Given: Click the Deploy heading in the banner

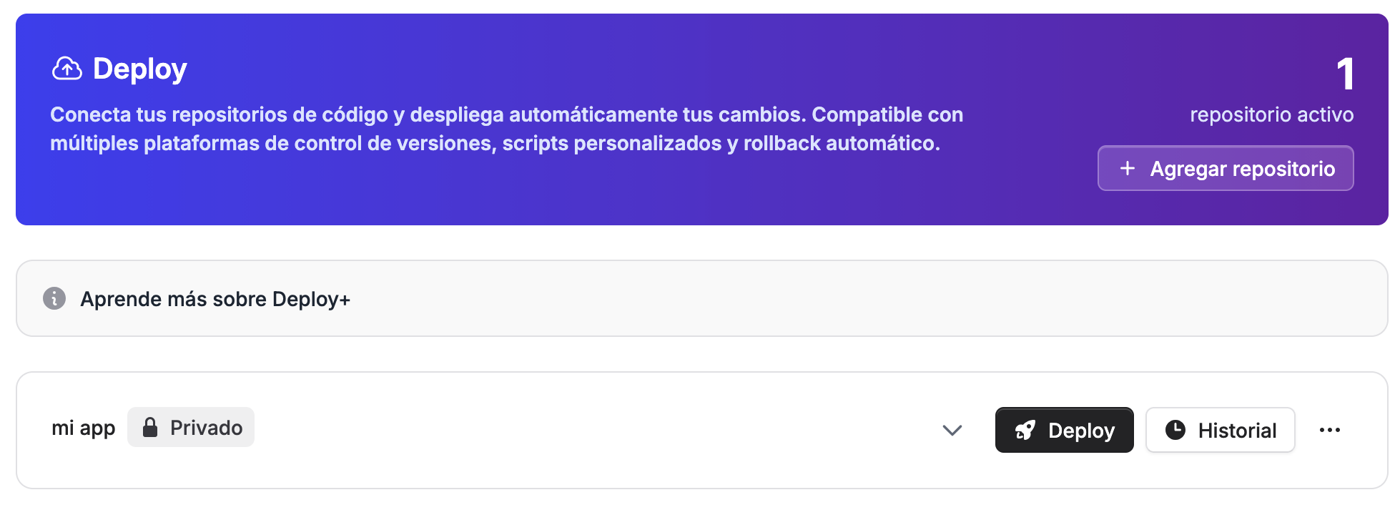Looking at the screenshot, I should [140, 69].
